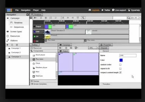
Task: Open Stations in Navigation panel
Action: point(14,41)
